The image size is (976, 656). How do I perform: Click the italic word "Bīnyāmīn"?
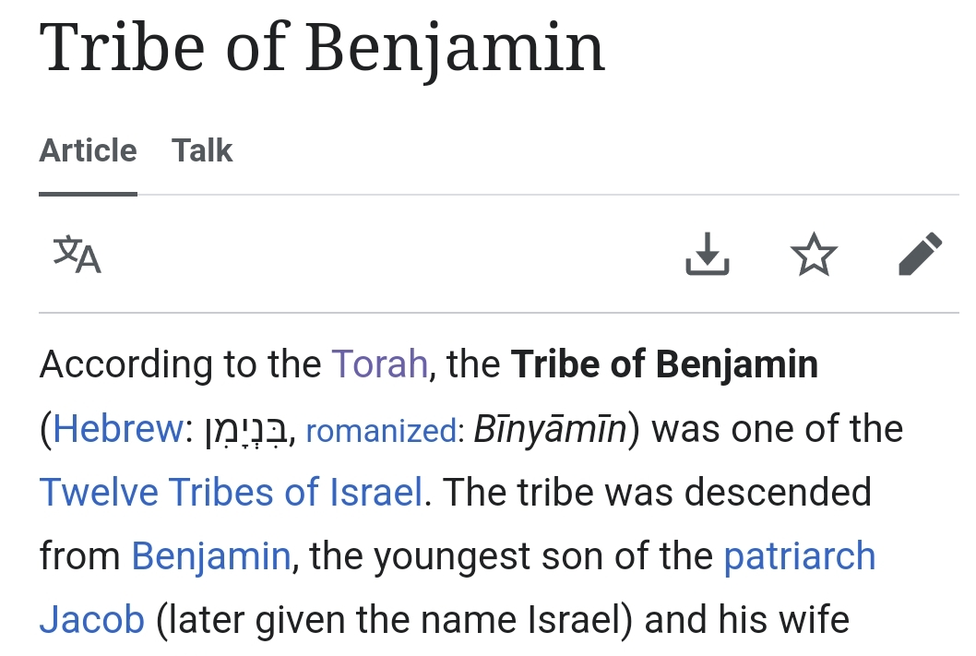[x=550, y=429]
